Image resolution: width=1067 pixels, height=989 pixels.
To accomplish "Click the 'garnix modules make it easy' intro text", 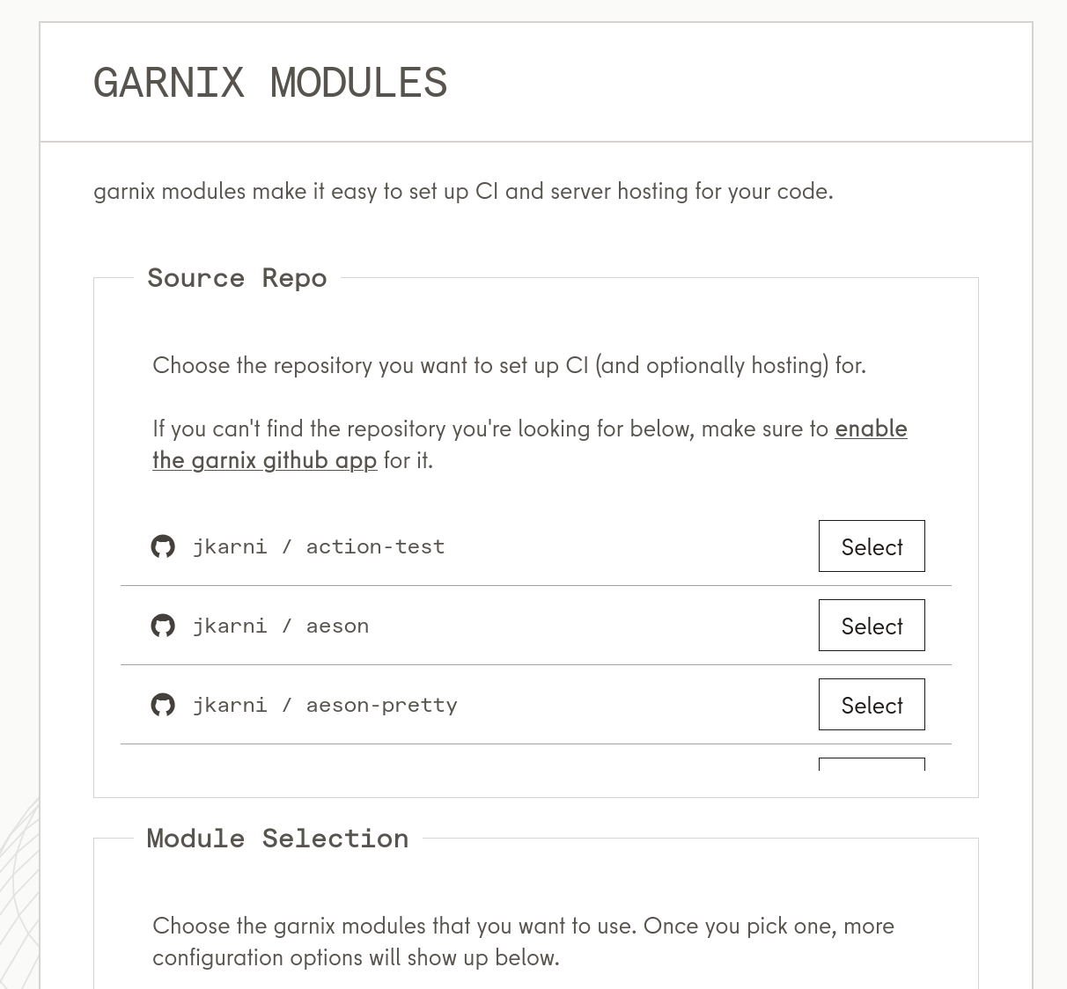I will (x=463, y=191).
